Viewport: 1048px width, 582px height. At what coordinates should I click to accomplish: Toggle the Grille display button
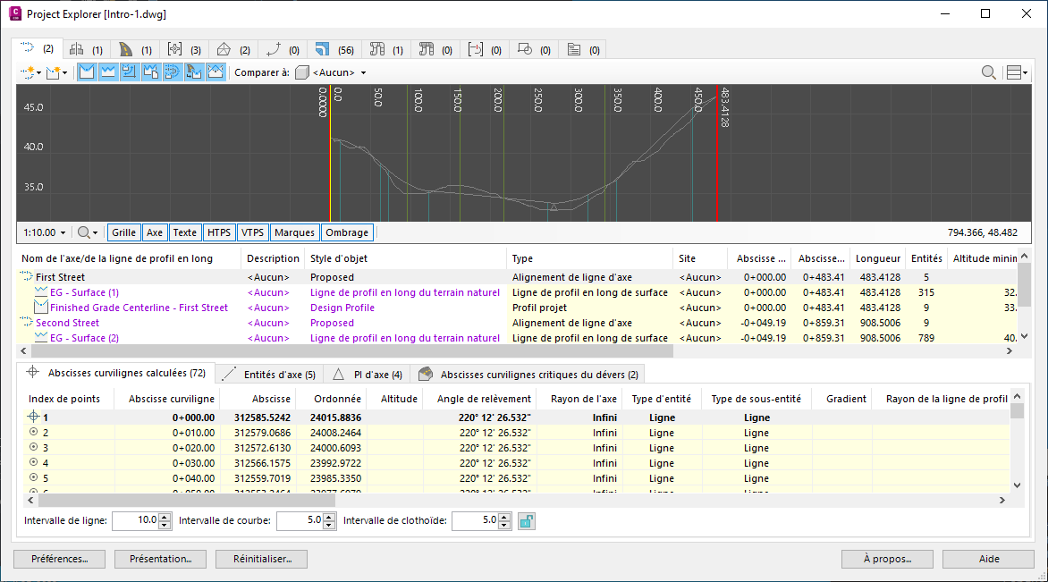coord(123,232)
